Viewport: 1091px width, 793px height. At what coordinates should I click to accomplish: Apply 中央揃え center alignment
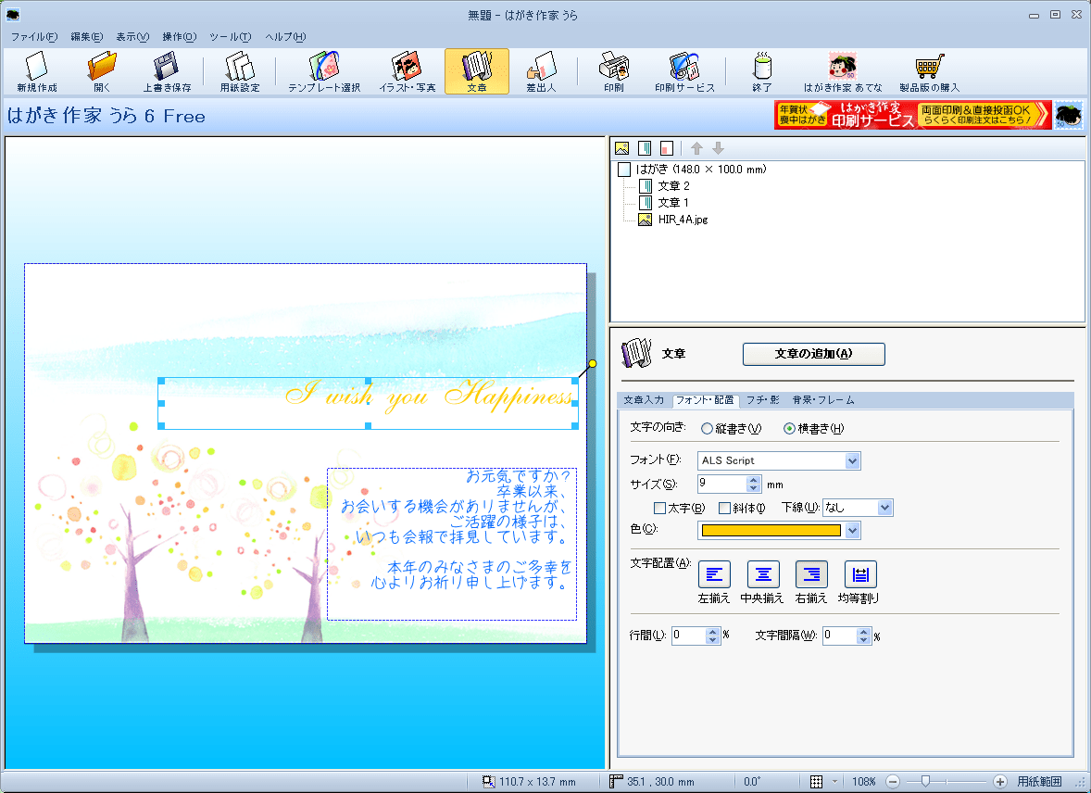(x=763, y=574)
